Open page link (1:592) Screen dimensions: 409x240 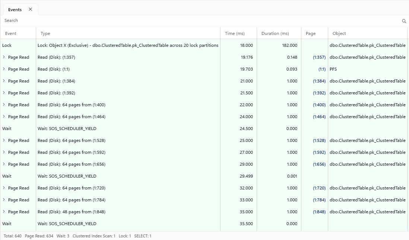(x=319, y=152)
